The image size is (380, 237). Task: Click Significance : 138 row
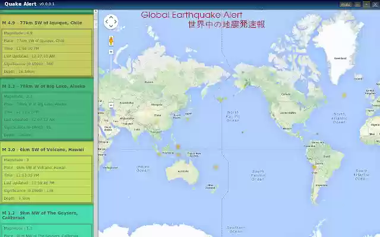[x=47, y=191]
